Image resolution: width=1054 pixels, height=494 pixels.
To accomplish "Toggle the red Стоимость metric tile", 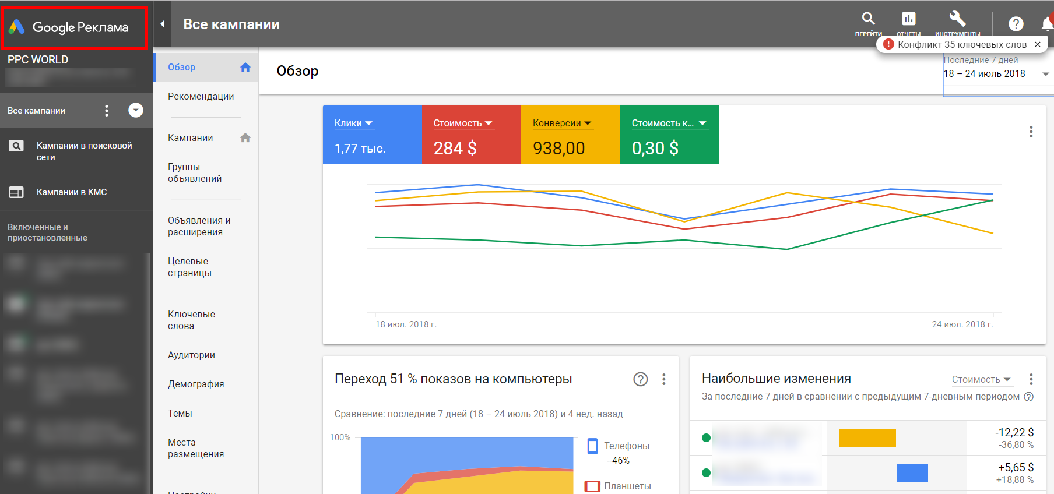I will click(471, 135).
